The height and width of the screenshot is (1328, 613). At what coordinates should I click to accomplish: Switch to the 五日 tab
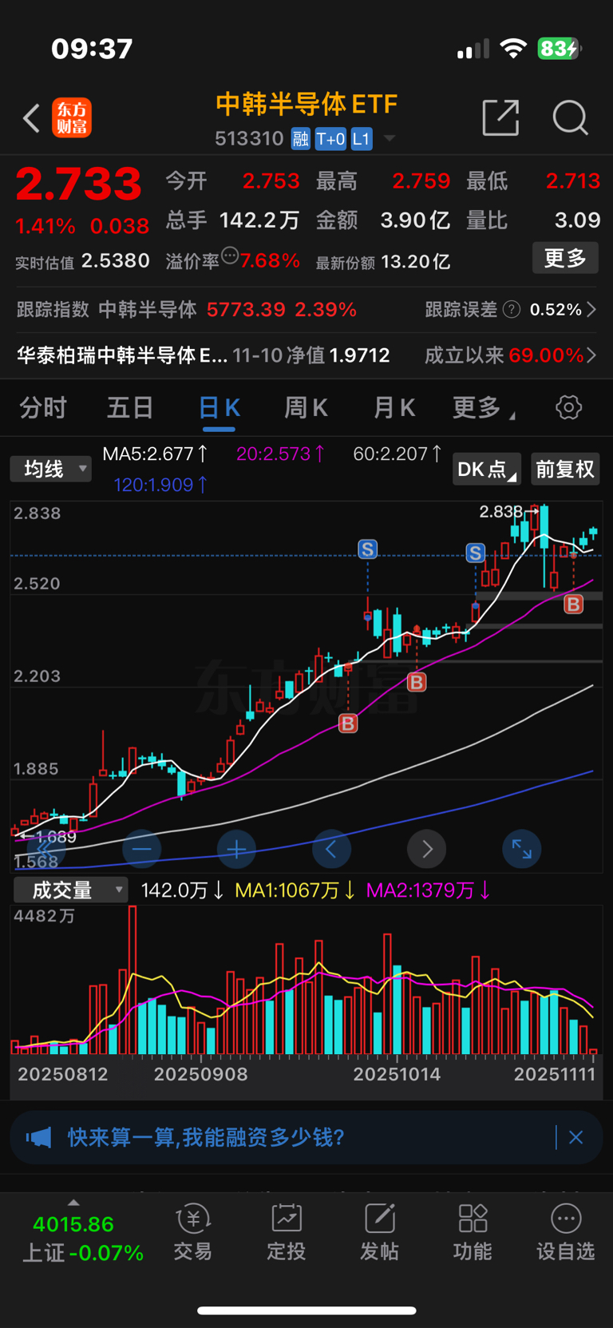coord(130,408)
